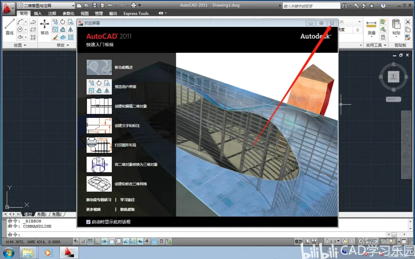This screenshot has width=415, height=259.
Task: Click the Paste (粘贴) clipboard icon
Action: click(396, 27)
